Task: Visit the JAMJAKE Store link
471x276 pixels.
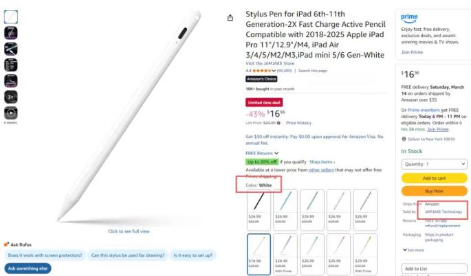Action: click(x=270, y=64)
